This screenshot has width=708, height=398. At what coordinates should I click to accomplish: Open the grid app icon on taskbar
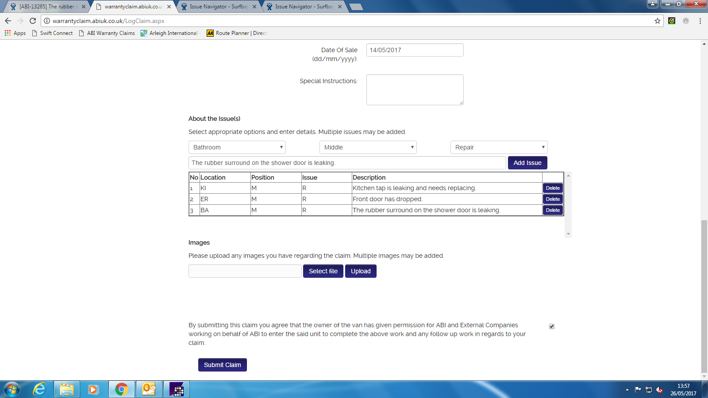[x=176, y=389]
